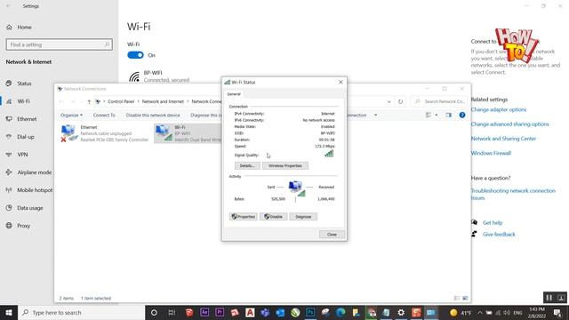Click Control Panel in the address breadcrumb
569x320 pixels.
121,101
